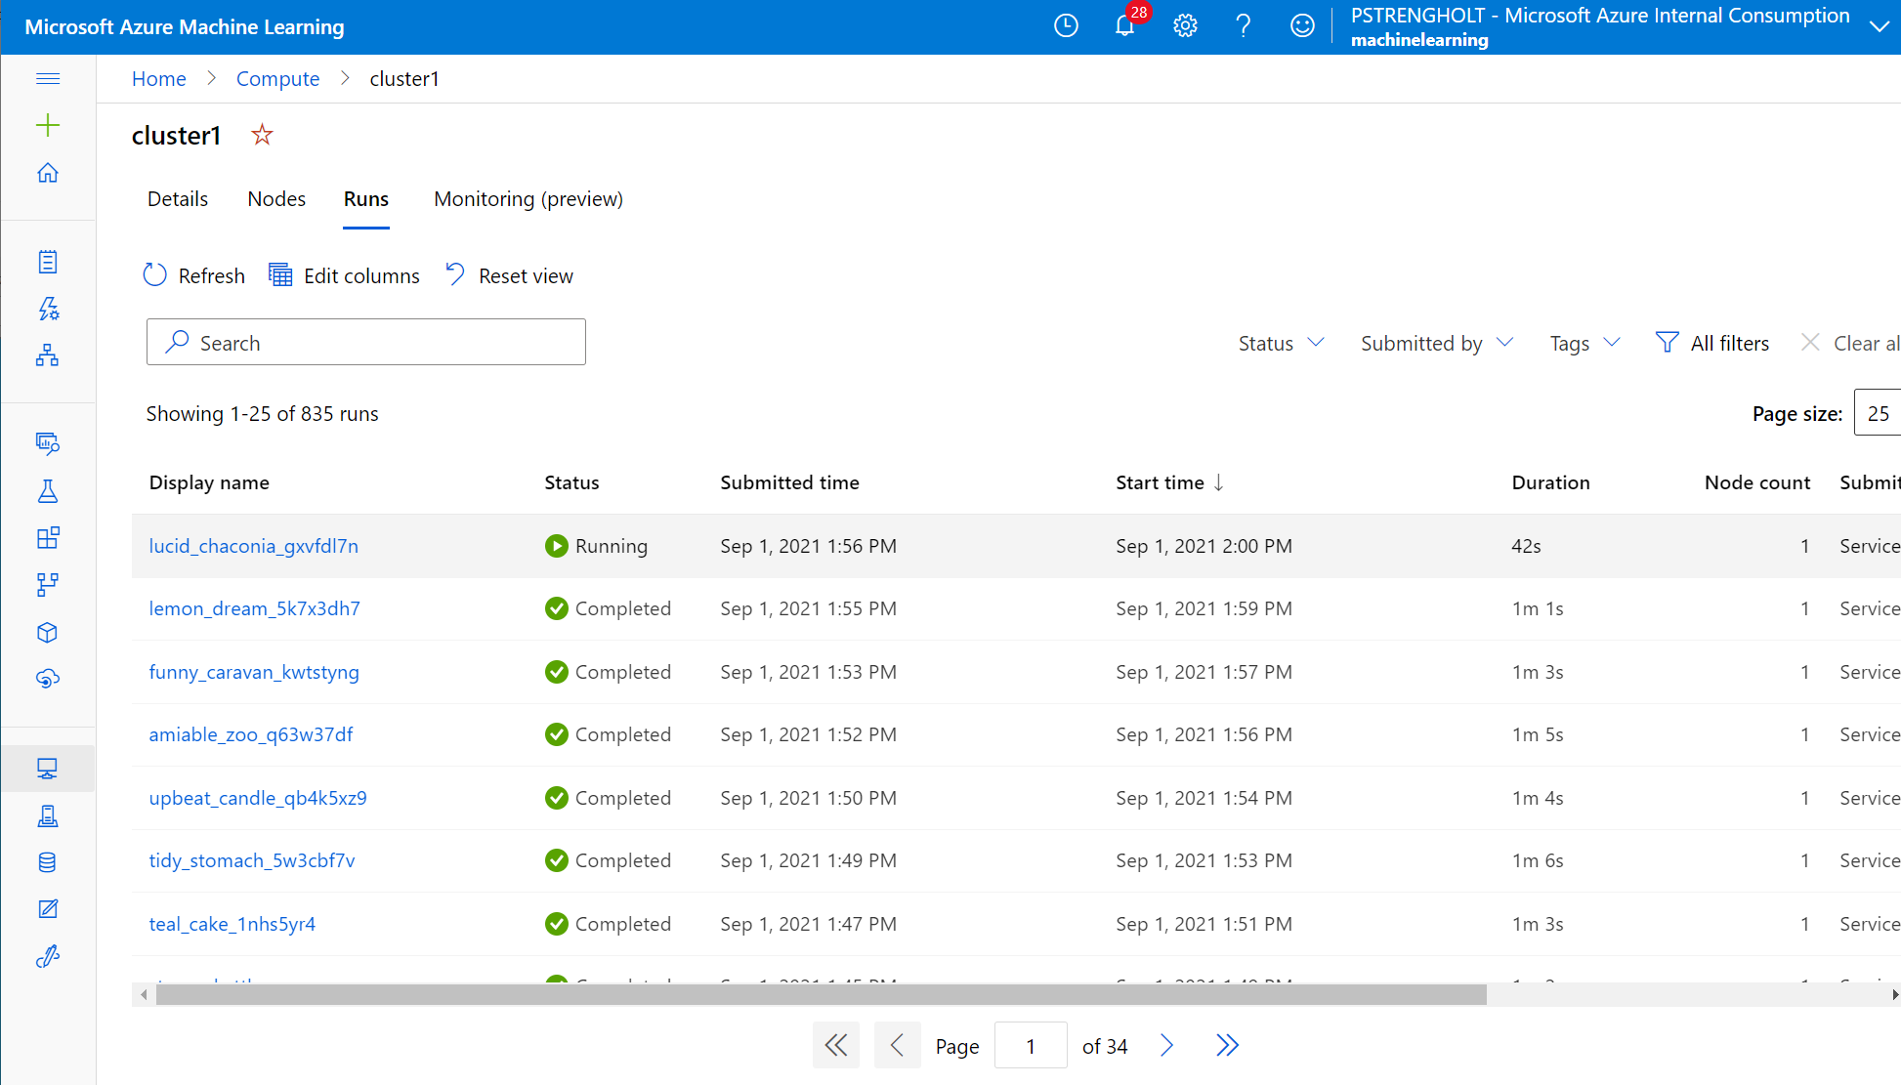Image resolution: width=1901 pixels, height=1085 pixels.
Task: Favorite cluster1 with the star icon
Action: point(262,135)
